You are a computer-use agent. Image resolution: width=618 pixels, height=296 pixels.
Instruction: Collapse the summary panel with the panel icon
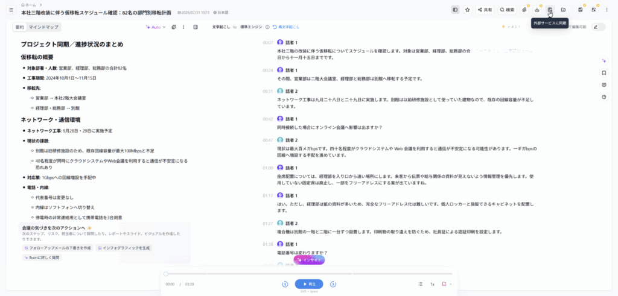click(196, 27)
